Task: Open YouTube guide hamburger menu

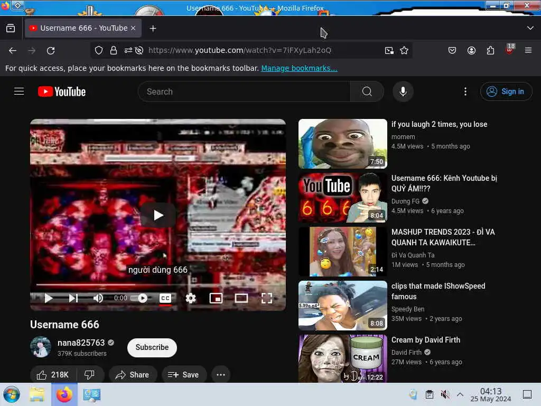Action: pos(19,91)
